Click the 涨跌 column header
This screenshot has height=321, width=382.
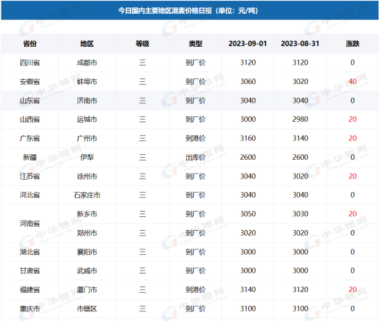point(352,44)
